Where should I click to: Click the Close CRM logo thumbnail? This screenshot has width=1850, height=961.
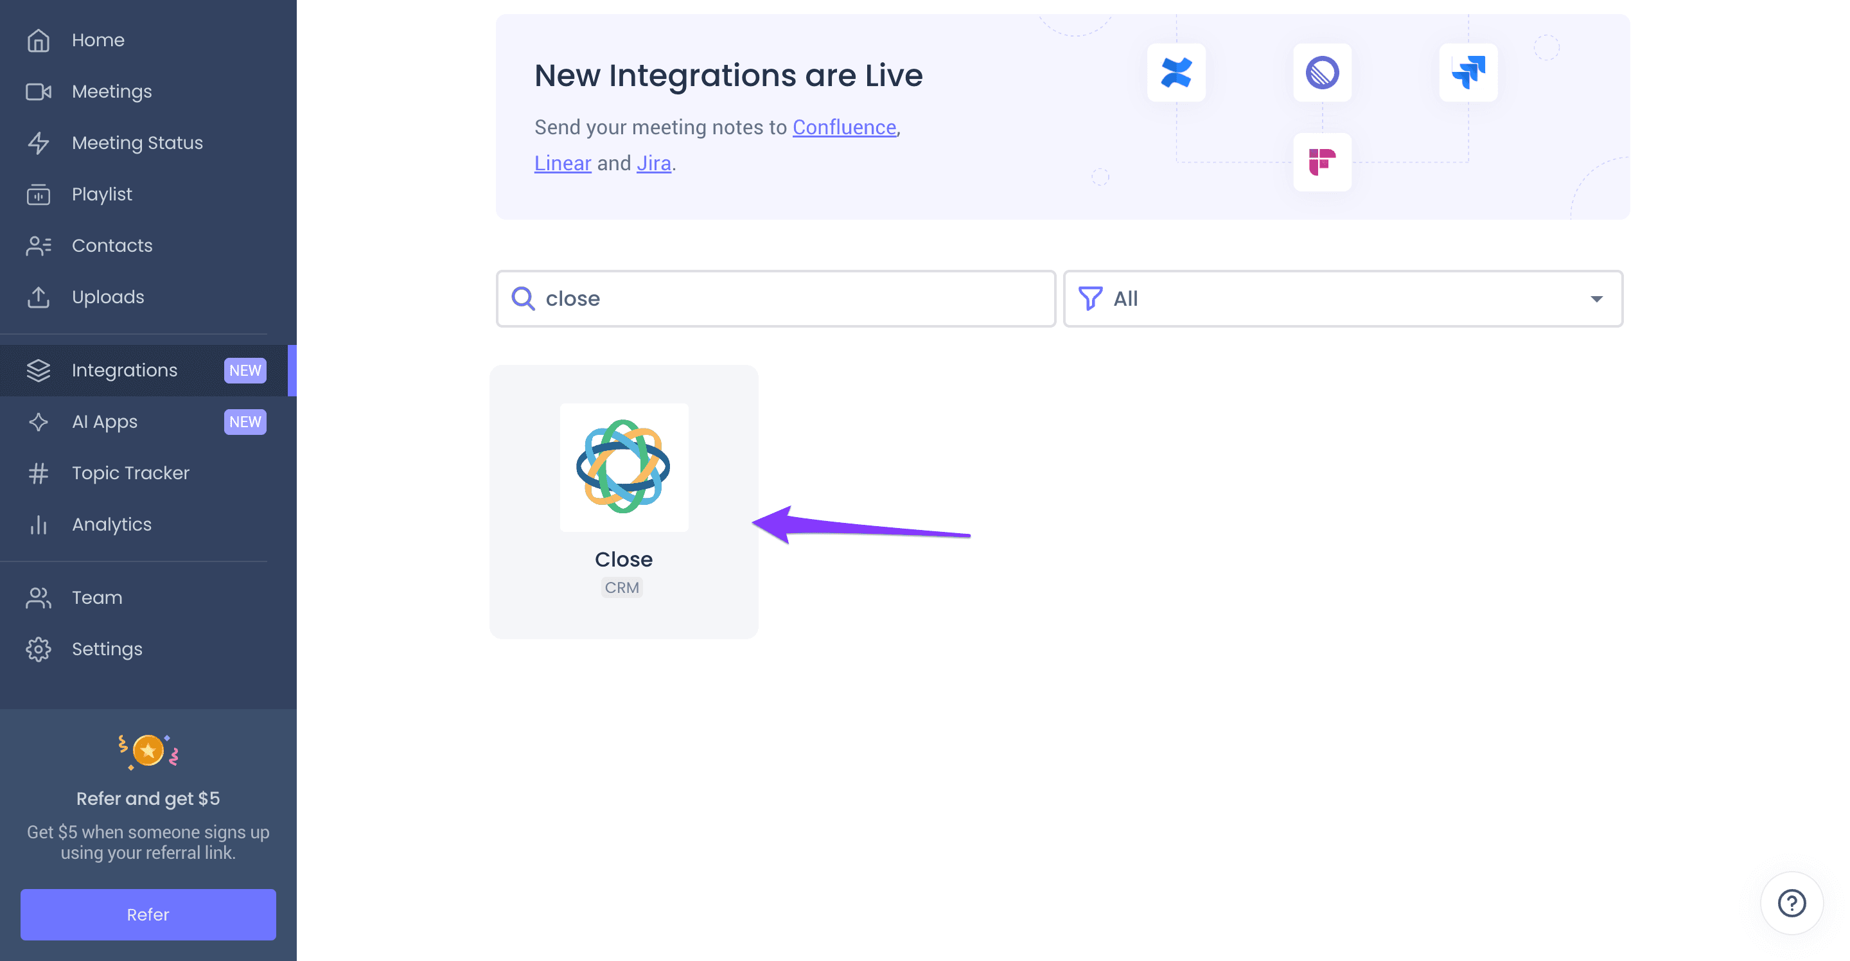[x=624, y=468]
